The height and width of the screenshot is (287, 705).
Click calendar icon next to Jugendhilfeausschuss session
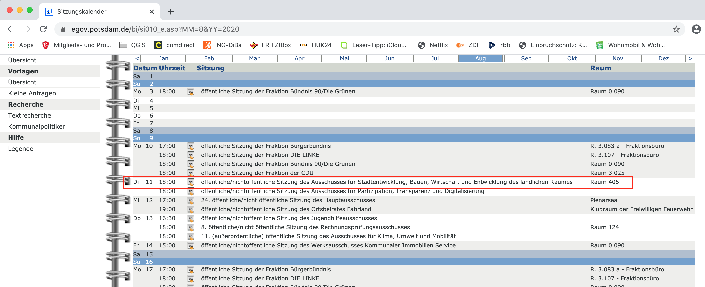(x=191, y=218)
